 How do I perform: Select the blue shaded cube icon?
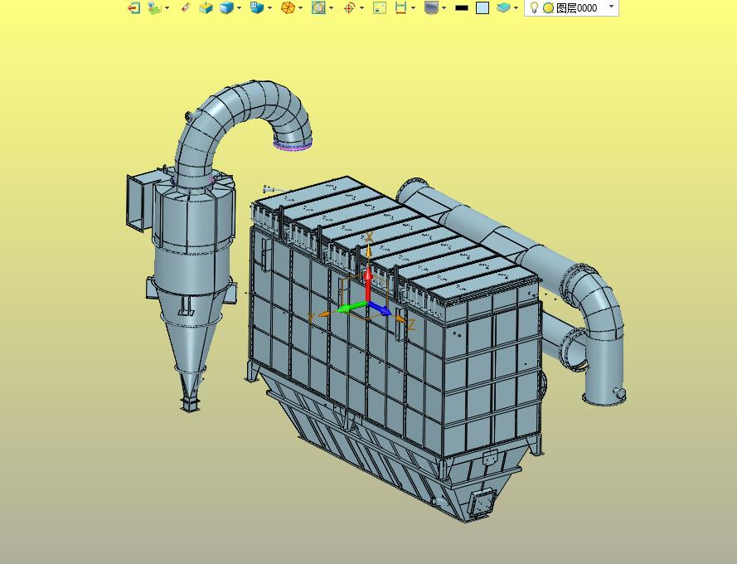coord(226,7)
